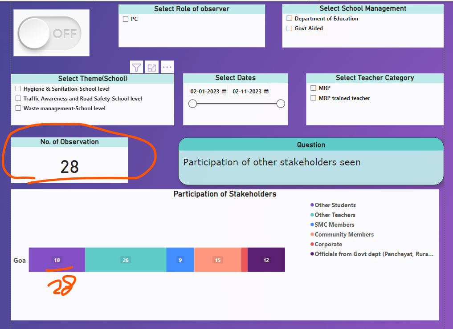Click the Select Teacher Category header
This screenshot has height=329, width=453.
click(375, 78)
